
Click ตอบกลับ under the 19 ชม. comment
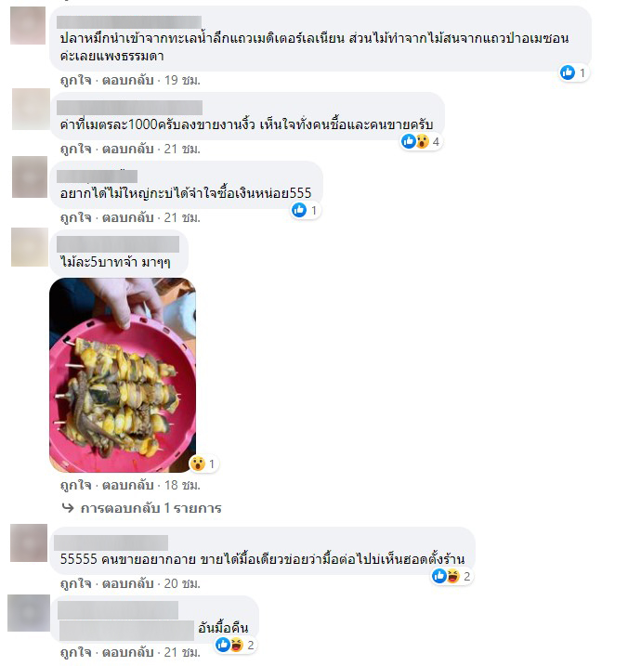coord(128,80)
